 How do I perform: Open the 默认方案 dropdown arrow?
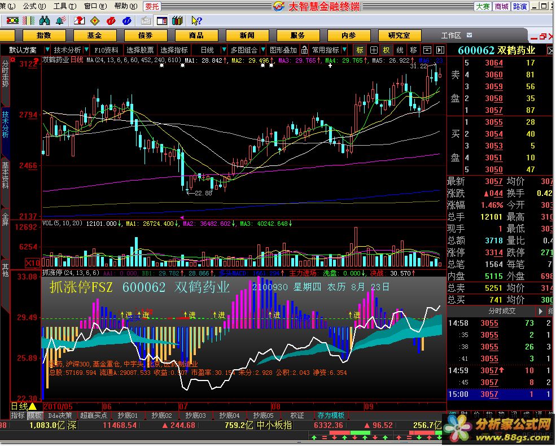(47, 50)
